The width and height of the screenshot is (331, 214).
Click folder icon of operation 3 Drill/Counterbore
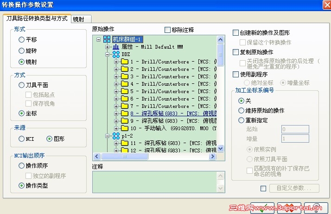point(125,76)
